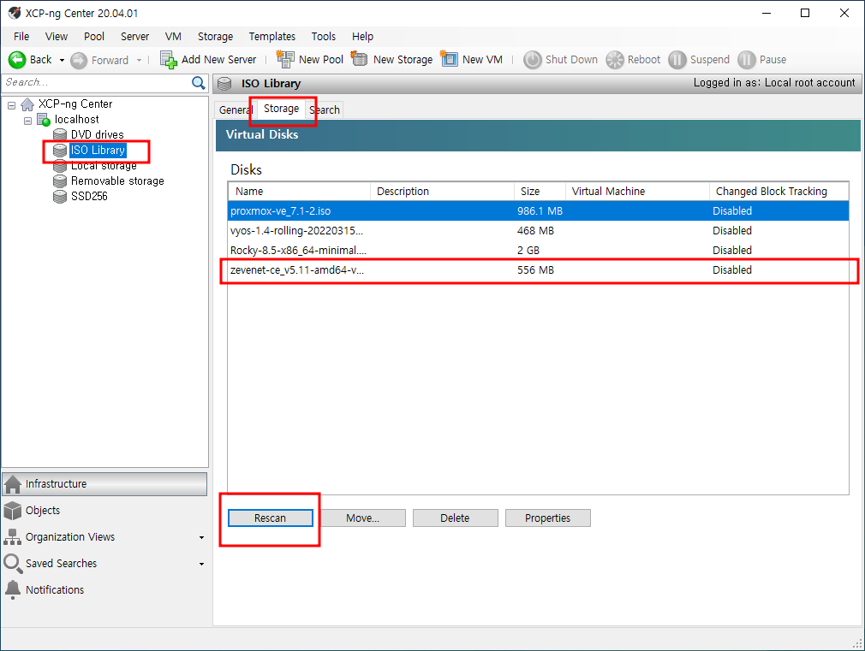Click the Removable storage disk icon

coord(60,181)
